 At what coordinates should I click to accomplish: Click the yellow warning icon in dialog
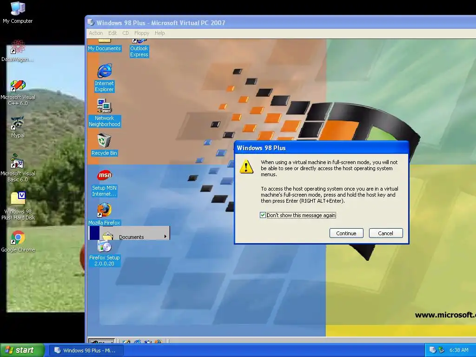pyautogui.click(x=246, y=167)
